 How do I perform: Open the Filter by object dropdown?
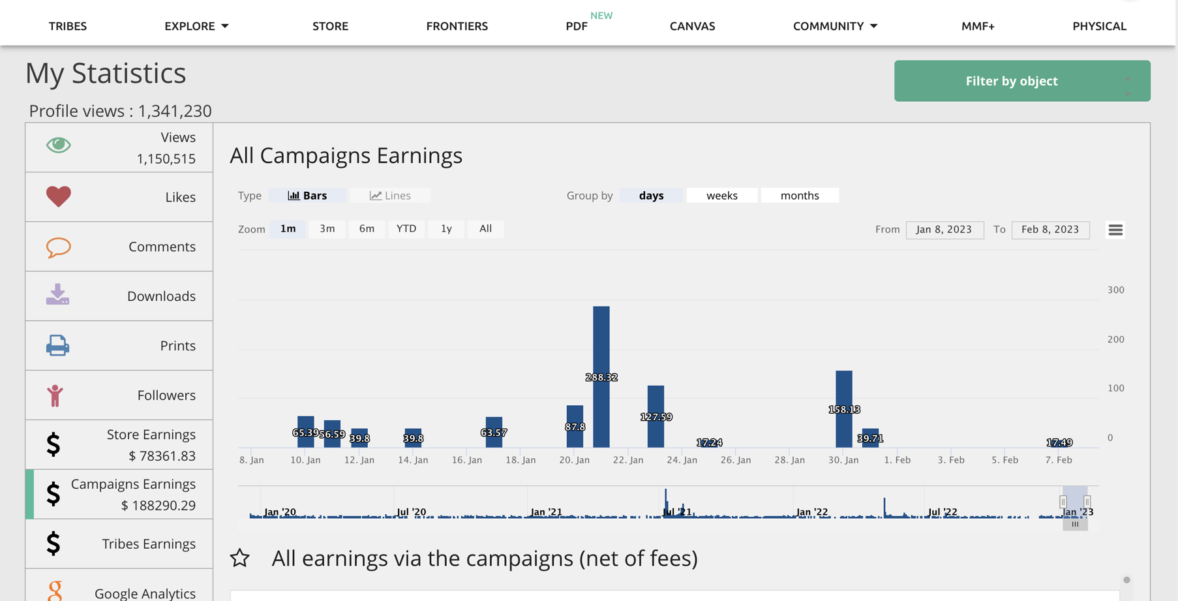1021,81
